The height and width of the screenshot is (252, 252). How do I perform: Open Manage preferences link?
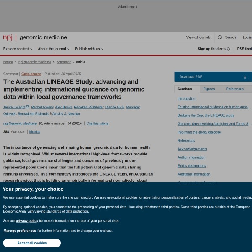tap(20, 231)
